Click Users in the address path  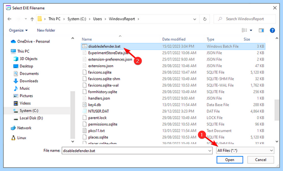click(98, 19)
